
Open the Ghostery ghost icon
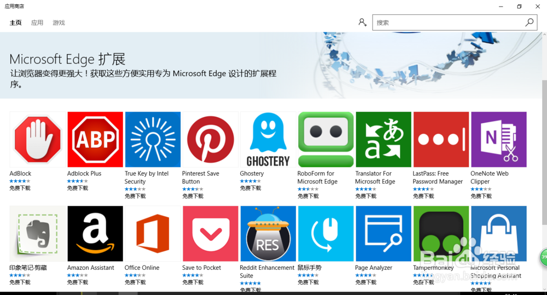268,140
